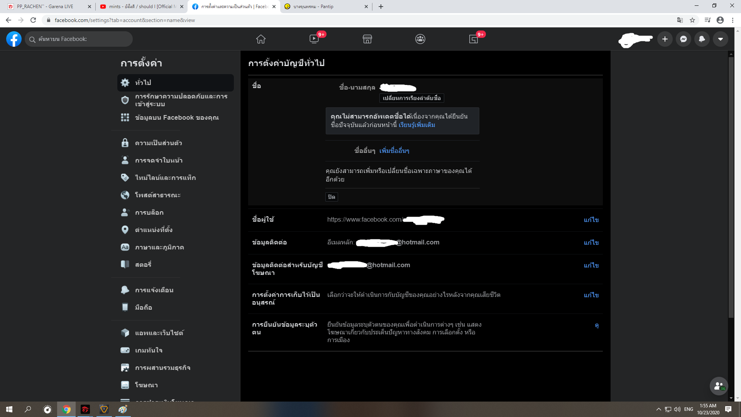Image resolution: width=741 pixels, height=417 pixels.
Task: Click the plus Create button
Action: click(x=665, y=39)
